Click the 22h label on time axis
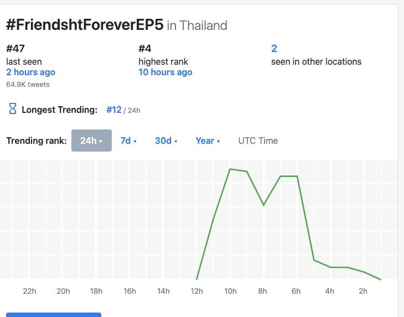The image size is (404, 317). click(29, 291)
